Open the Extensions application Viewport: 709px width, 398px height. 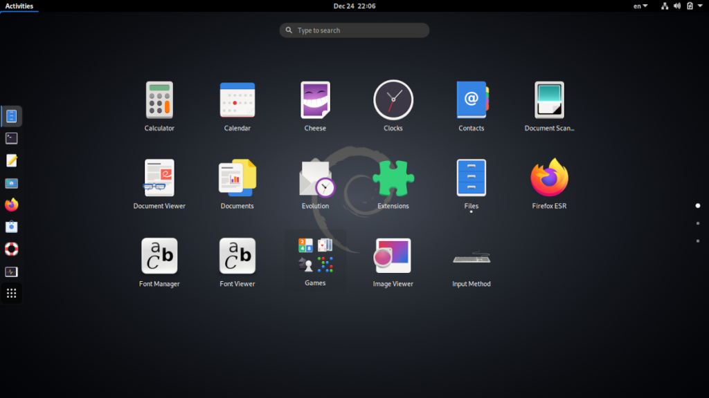point(393,176)
